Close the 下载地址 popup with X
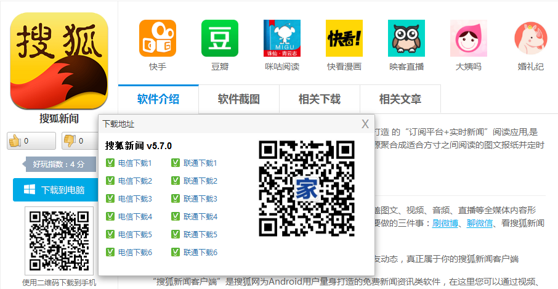 tap(365, 124)
